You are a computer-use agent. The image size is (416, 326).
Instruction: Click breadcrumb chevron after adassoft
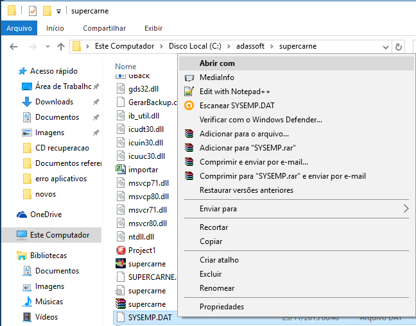[272, 47]
